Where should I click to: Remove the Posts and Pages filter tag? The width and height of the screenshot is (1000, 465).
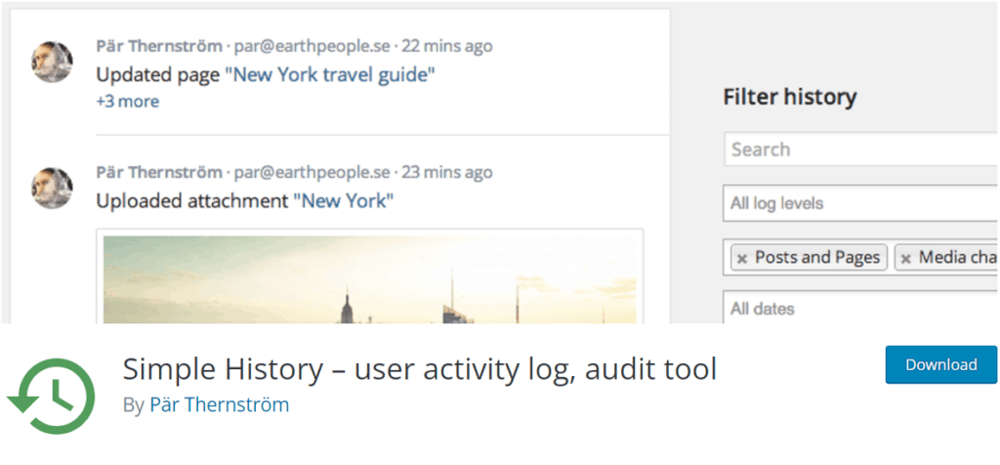pos(742,258)
